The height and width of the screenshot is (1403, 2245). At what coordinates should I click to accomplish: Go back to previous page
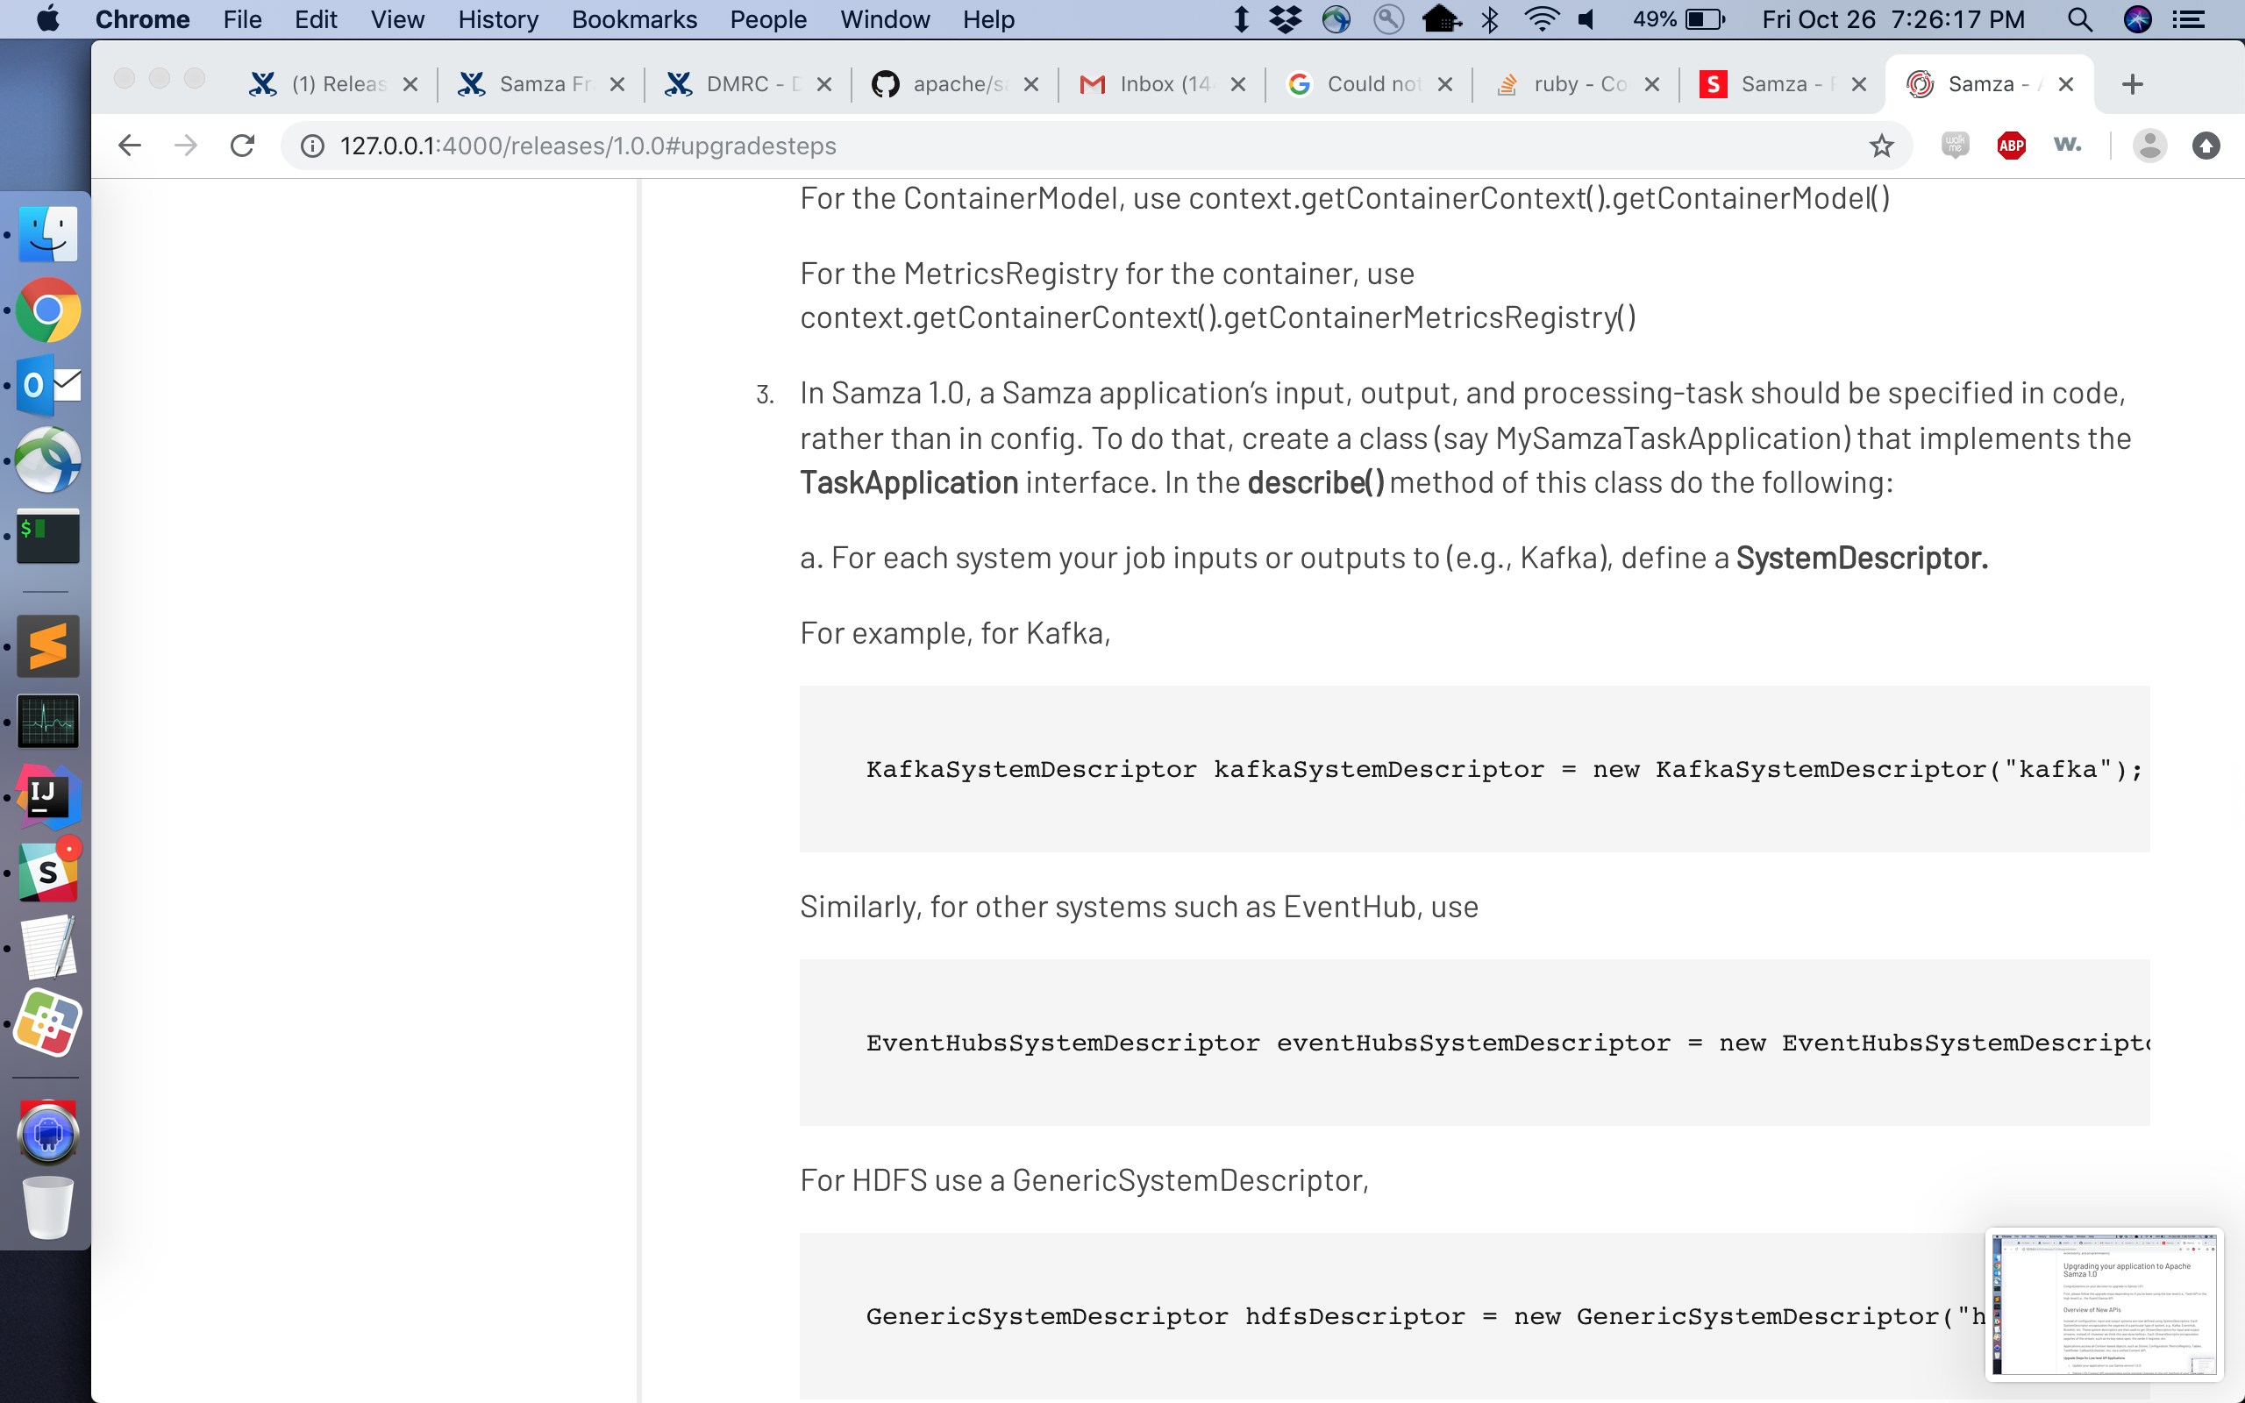(x=130, y=146)
